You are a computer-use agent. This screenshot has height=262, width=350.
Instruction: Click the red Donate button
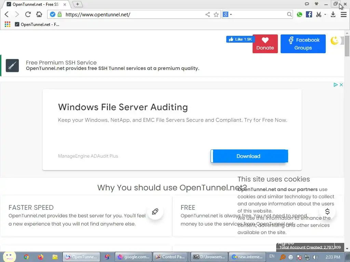tap(265, 44)
